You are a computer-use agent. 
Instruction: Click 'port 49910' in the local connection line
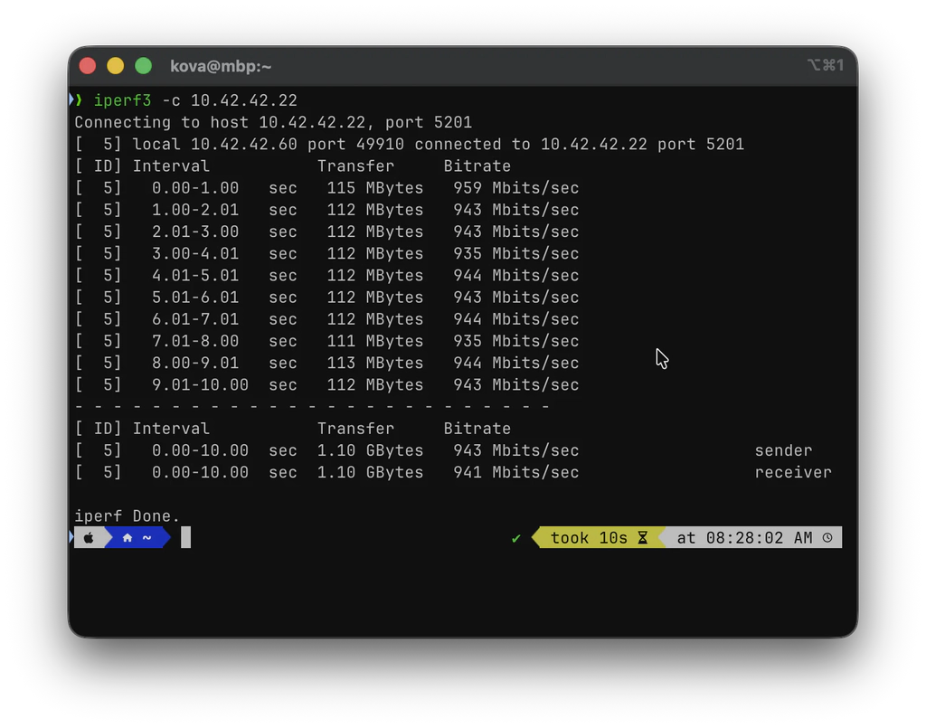click(x=355, y=144)
